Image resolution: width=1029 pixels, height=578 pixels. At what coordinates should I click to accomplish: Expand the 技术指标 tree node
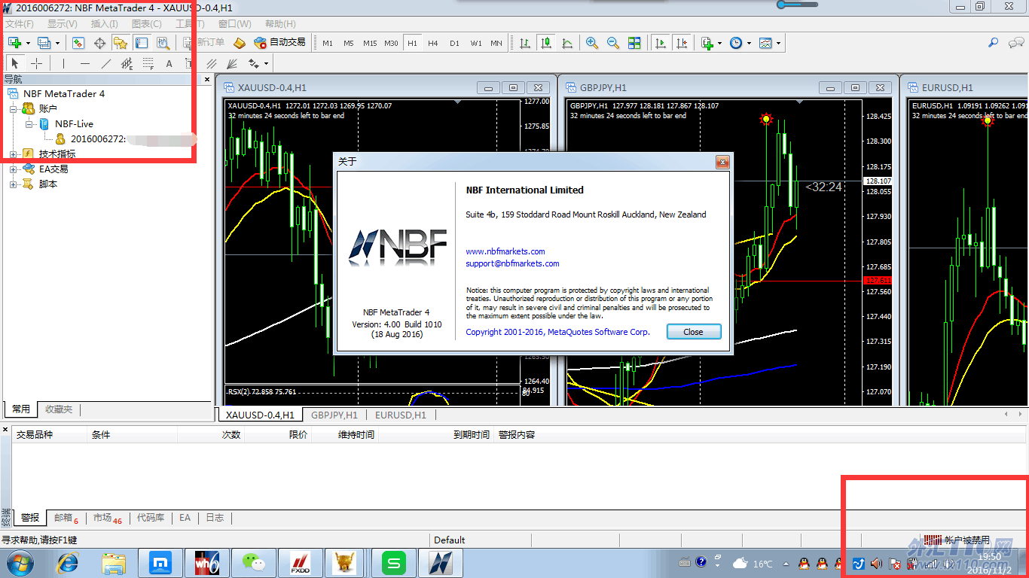(x=13, y=154)
